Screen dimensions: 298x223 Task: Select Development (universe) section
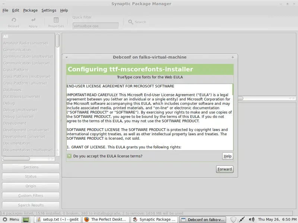tap(29, 137)
